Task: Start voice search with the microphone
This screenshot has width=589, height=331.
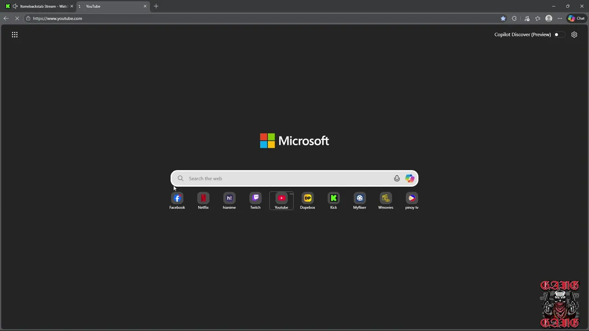Action: click(x=397, y=178)
